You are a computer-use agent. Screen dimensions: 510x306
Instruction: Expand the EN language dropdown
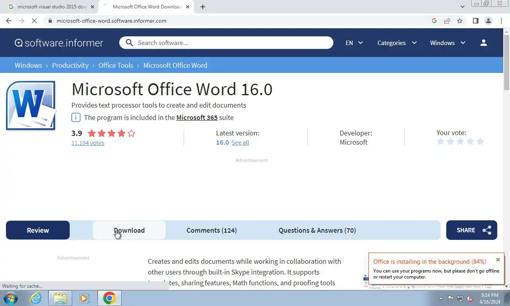(x=354, y=43)
